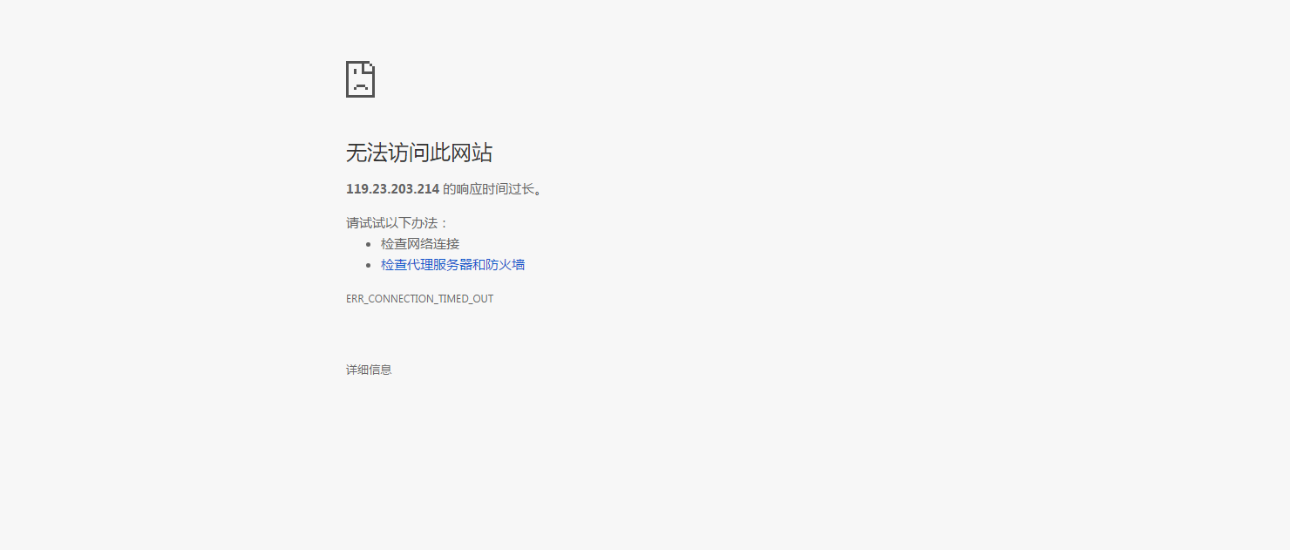Click the bullet point beside 检查代理服务器和防火墙
1290x550 pixels.
tap(369, 265)
